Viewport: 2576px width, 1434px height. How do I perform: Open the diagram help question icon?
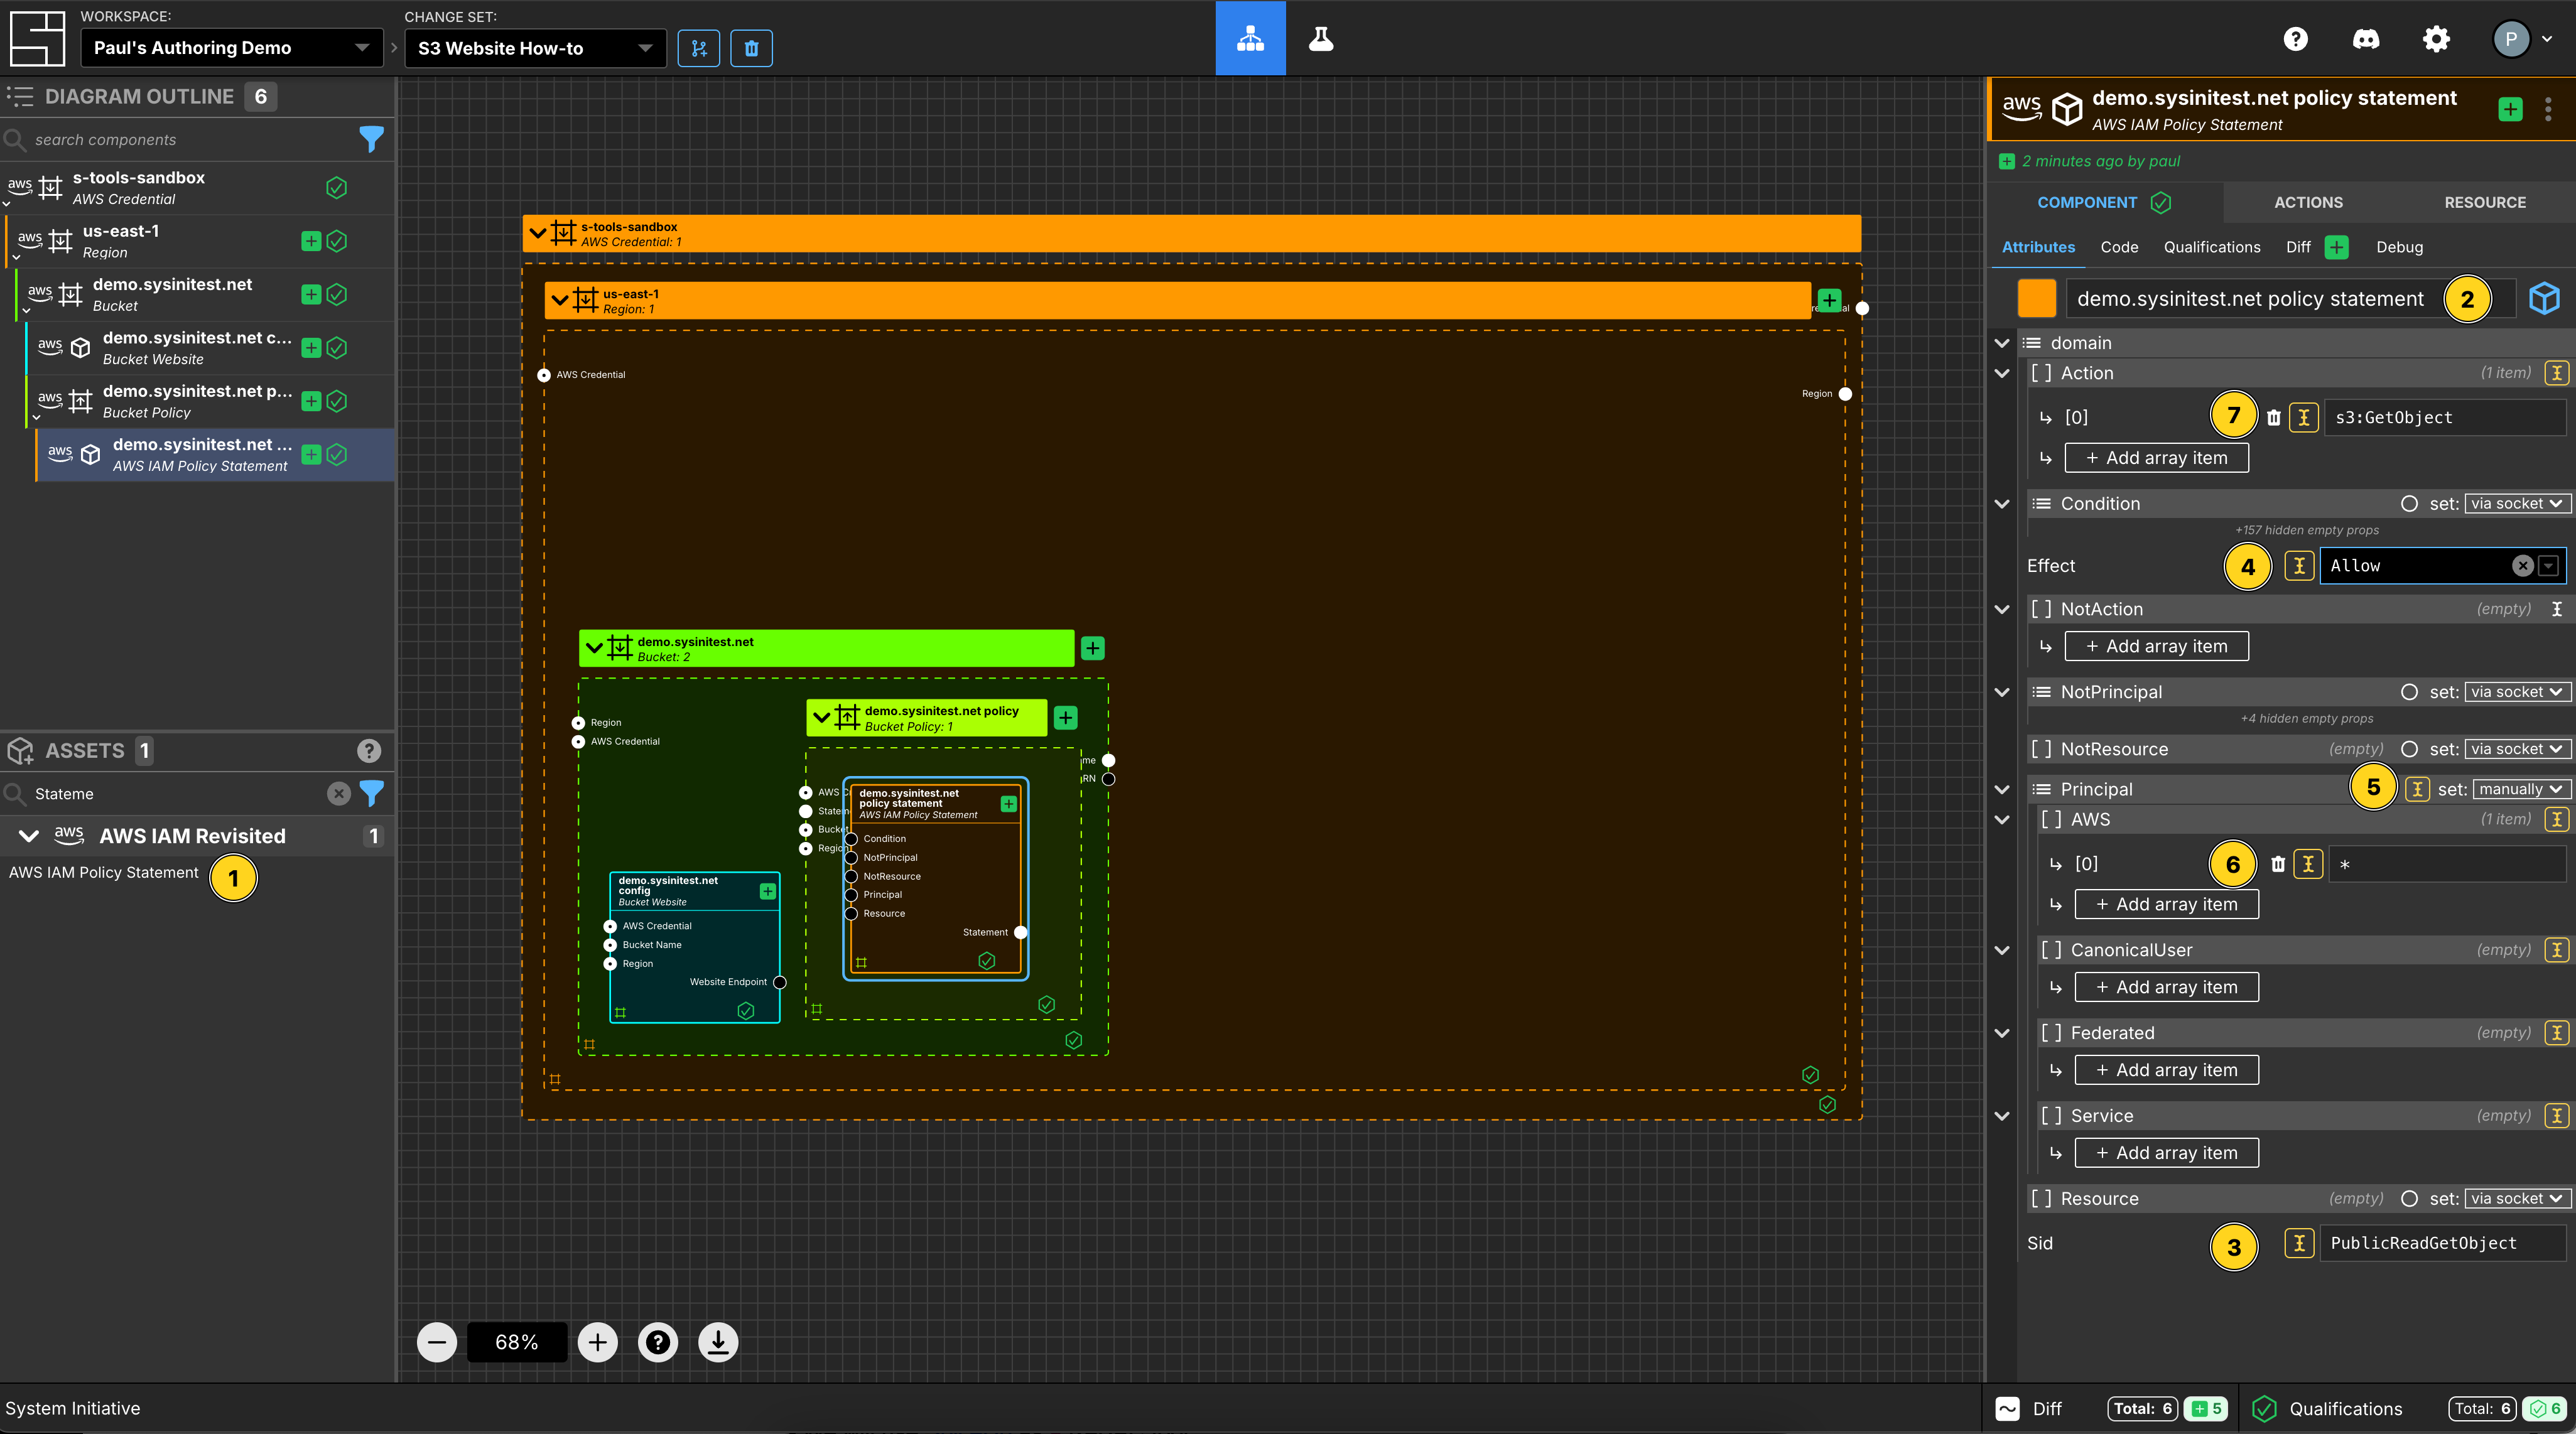click(x=658, y=1342)
